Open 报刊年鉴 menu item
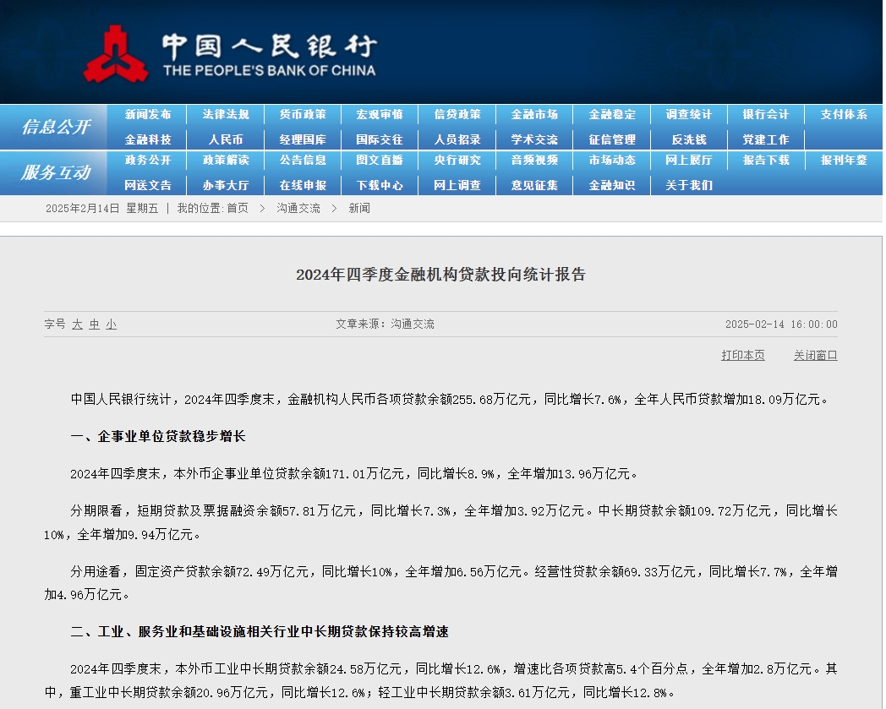The width and height of the screenshot is (886, 709). pos(844,161)
